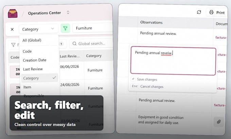
Task: Click Furniture cell in 24/06/2026 row
Action: click(x=95, y=88)
